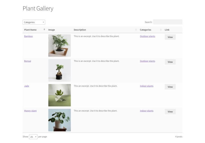Click the Jade succulent thumbnail image
Image resolution: width=205 pixels, height=143 pixels.
click(x=59, y=95)
